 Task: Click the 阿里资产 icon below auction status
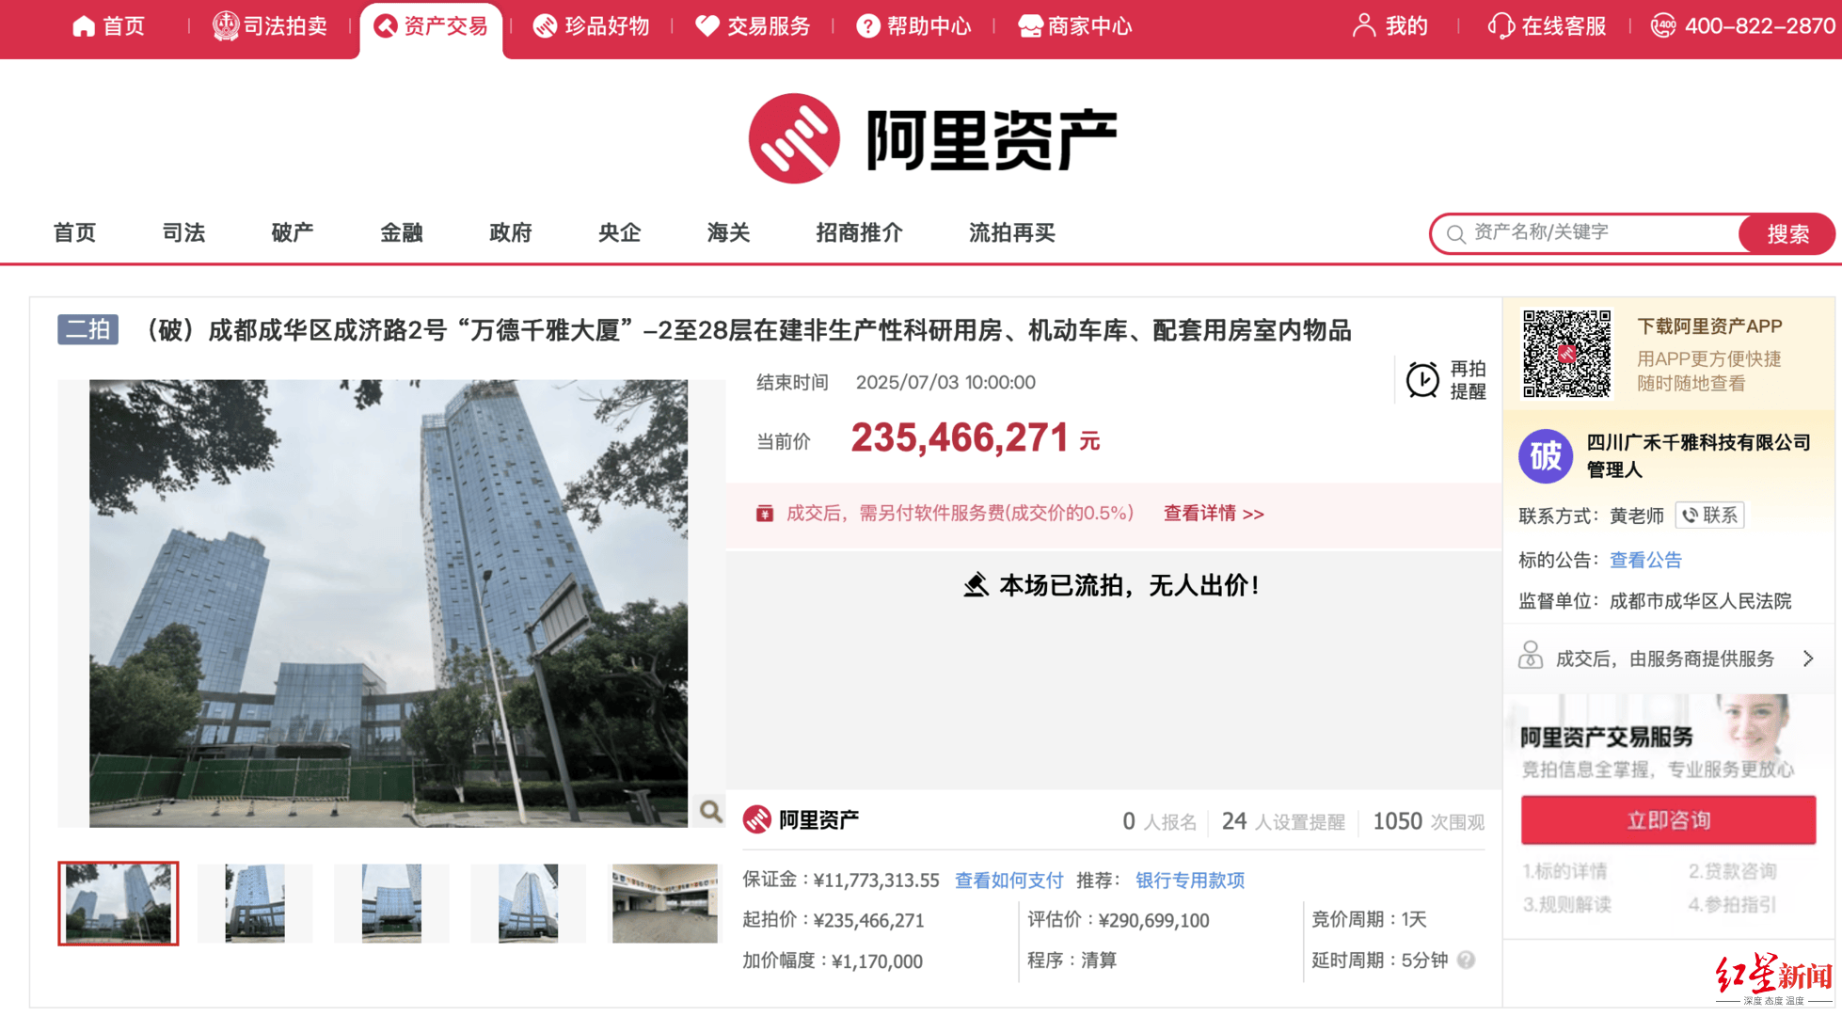tap(757, 819)
